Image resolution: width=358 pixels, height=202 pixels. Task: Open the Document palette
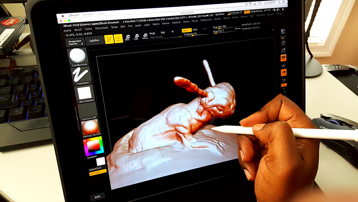102,28
